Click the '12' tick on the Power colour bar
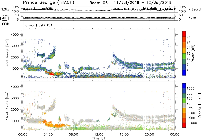 188,59
